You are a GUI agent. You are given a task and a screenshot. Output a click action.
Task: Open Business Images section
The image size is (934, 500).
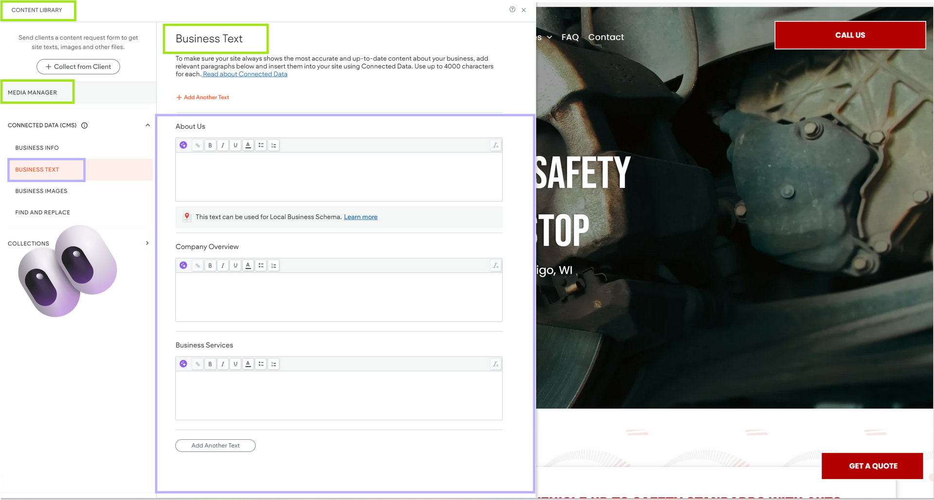pyautogui.click(x=41, y=191)
